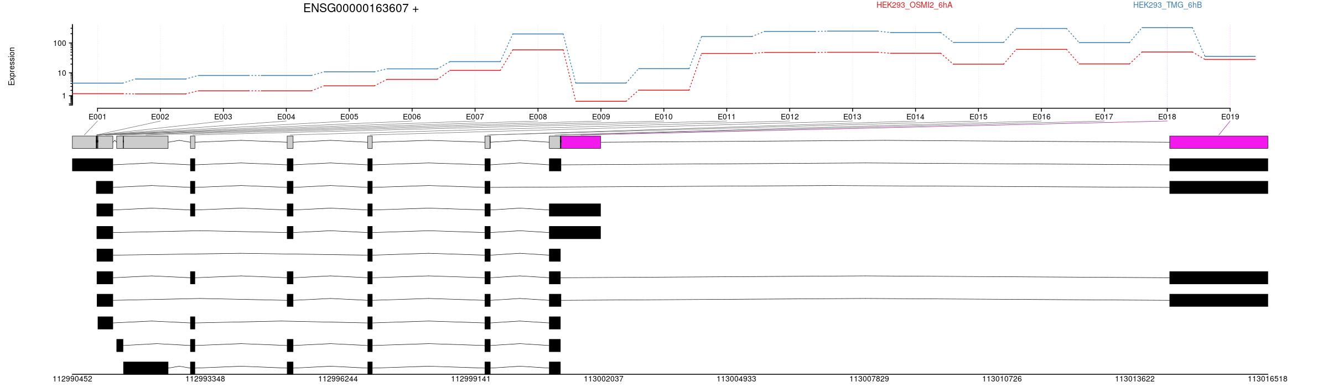Click exon bin label E012
Viewport: 1328px width, 387px height.
790,117
